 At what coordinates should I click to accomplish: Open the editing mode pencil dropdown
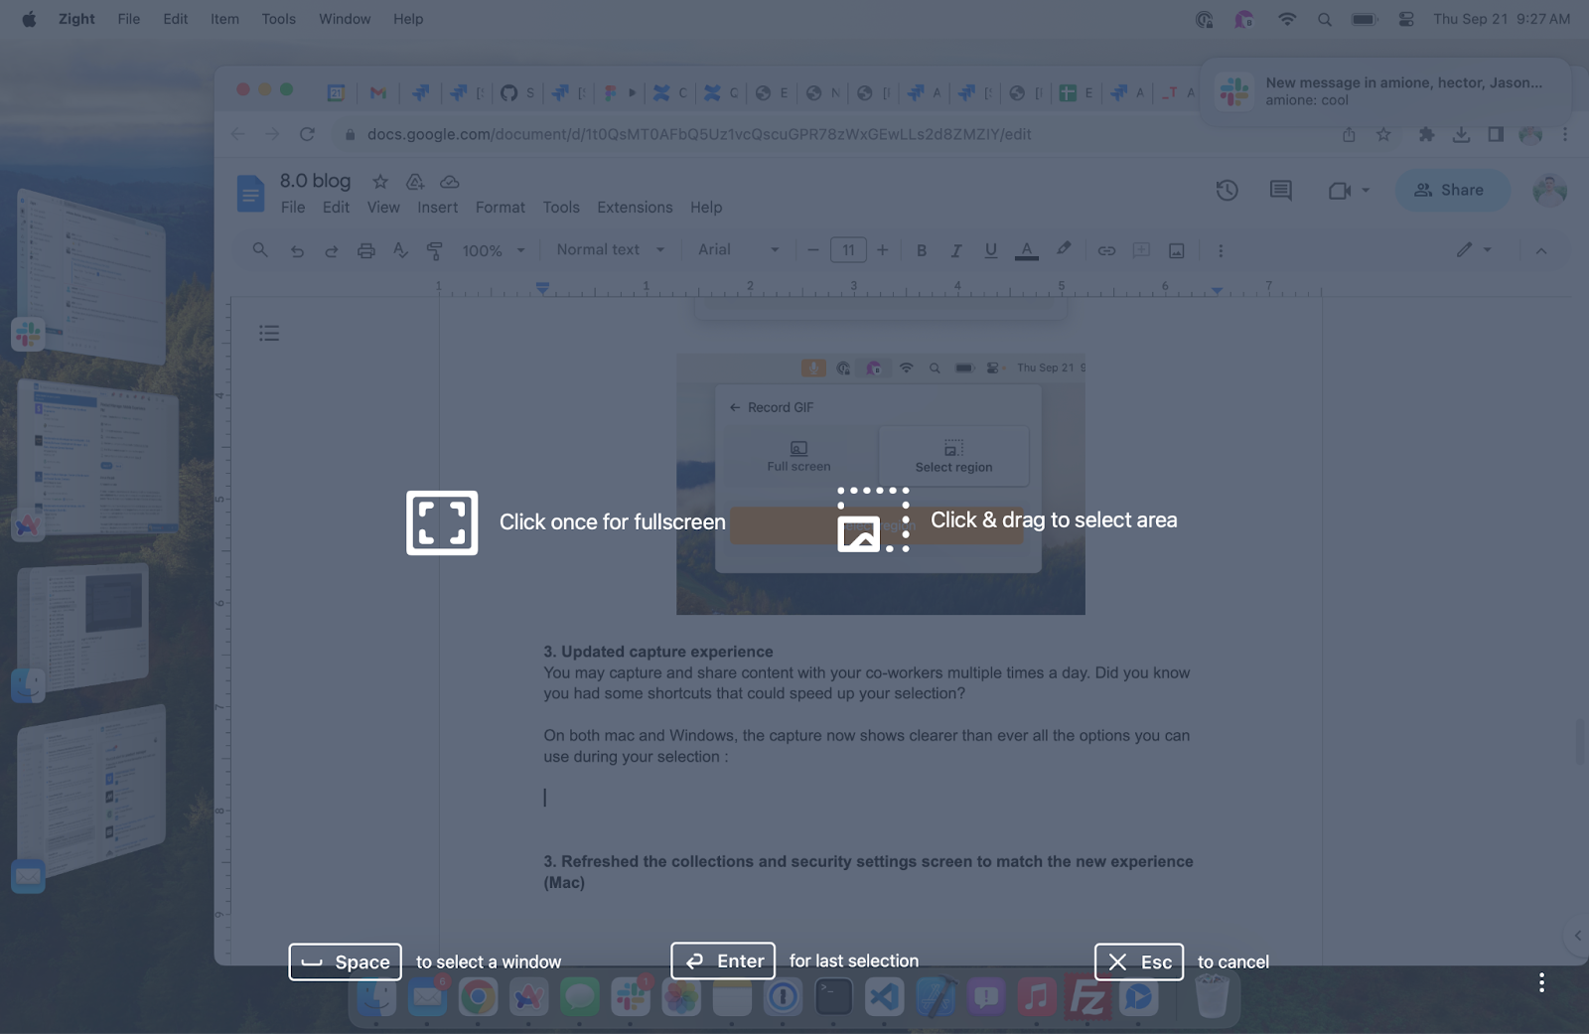click(x=1474, y=250)
